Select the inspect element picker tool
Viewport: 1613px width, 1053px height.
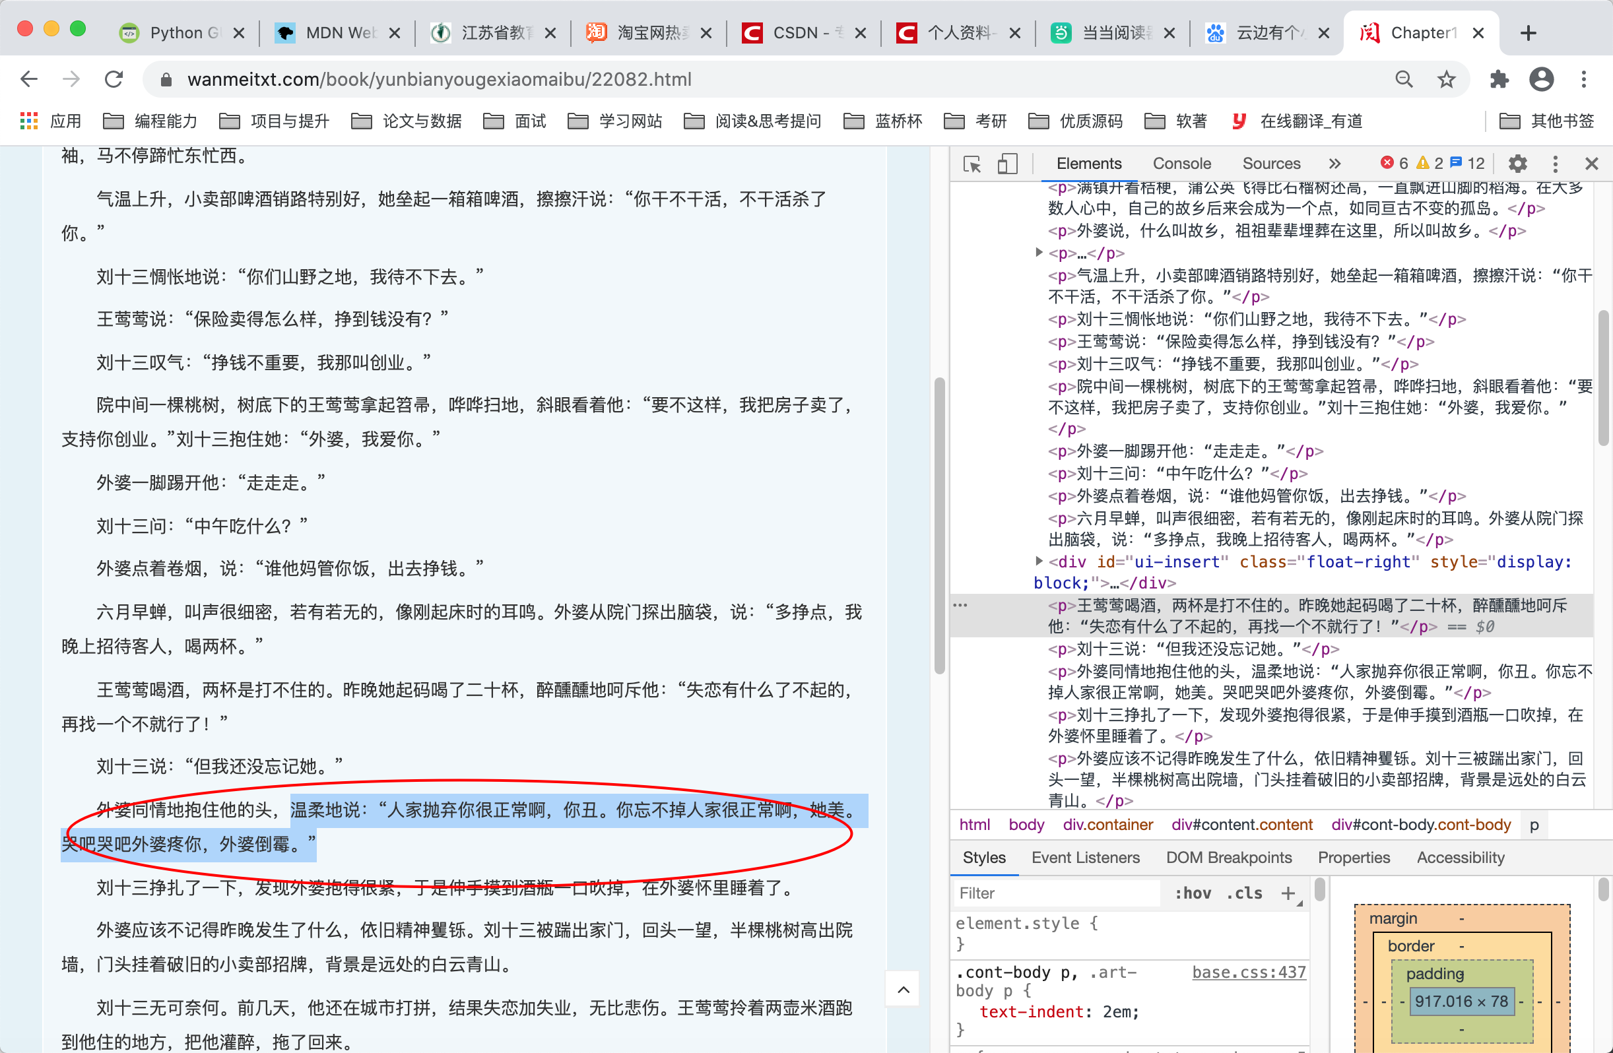coord(973,164)
